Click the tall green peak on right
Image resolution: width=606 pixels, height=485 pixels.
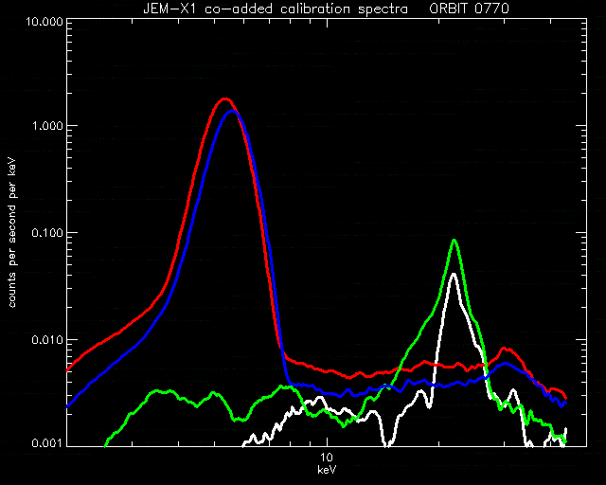pos(454,241)
